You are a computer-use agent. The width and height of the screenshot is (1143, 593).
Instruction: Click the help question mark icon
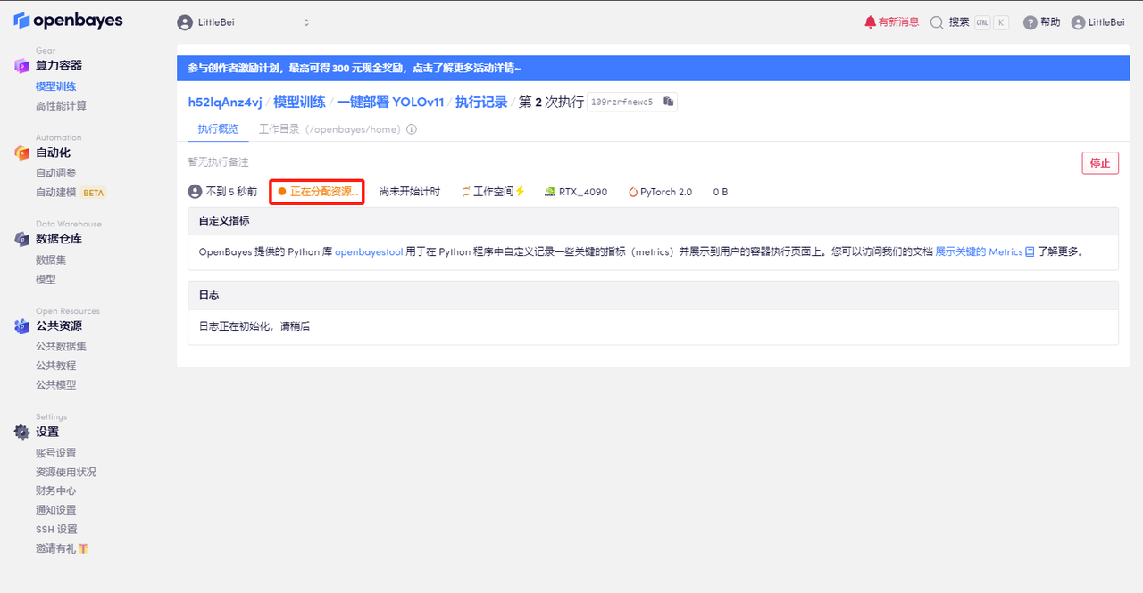1030,22
